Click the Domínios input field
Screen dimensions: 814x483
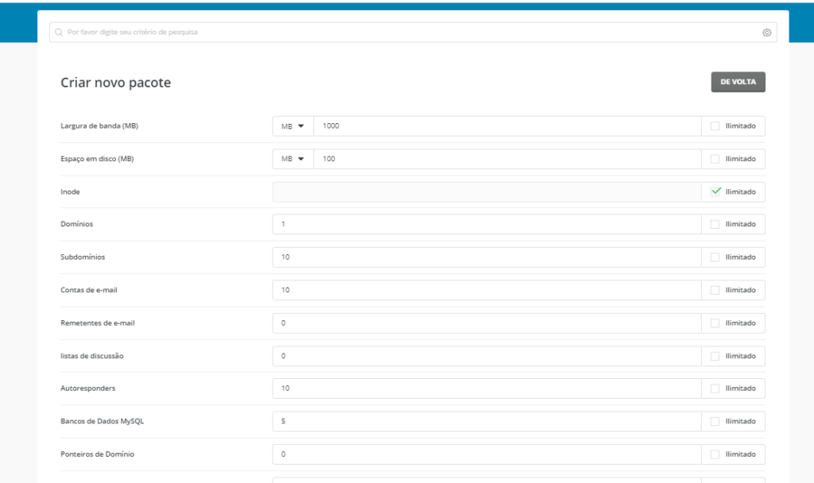point(486,224)
